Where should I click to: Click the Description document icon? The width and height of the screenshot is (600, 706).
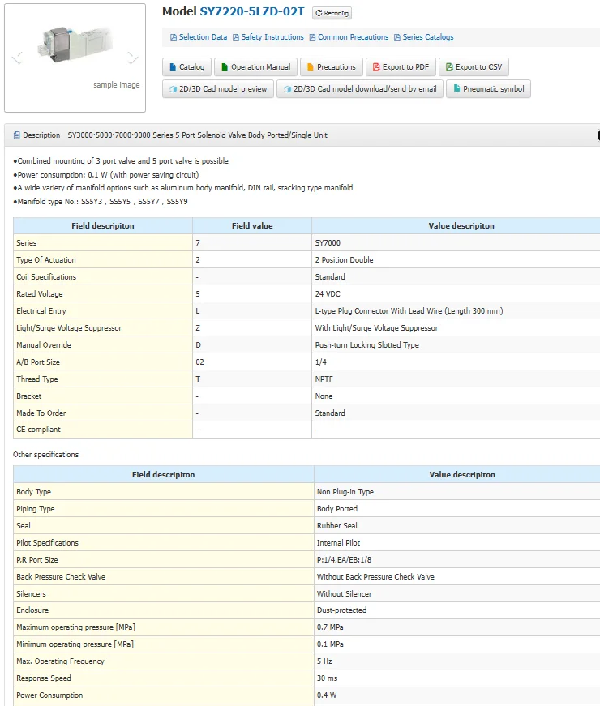(x=17, y=135)
